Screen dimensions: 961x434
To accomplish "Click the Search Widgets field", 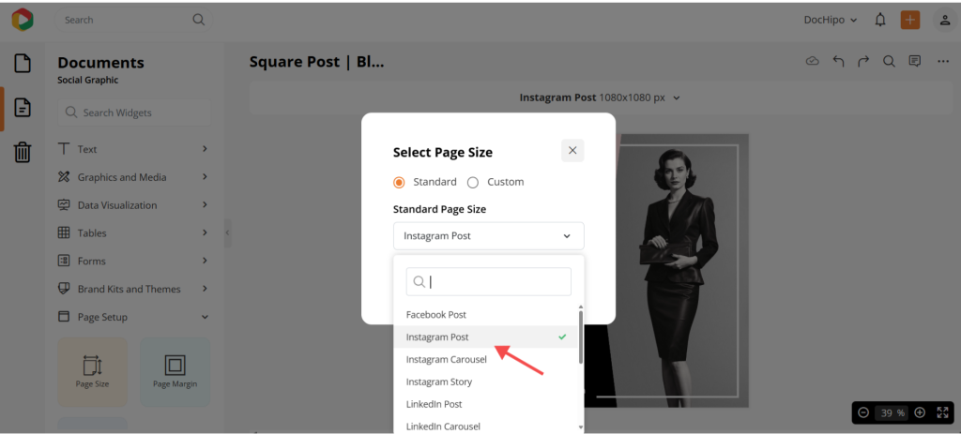I will pos(133,112).
